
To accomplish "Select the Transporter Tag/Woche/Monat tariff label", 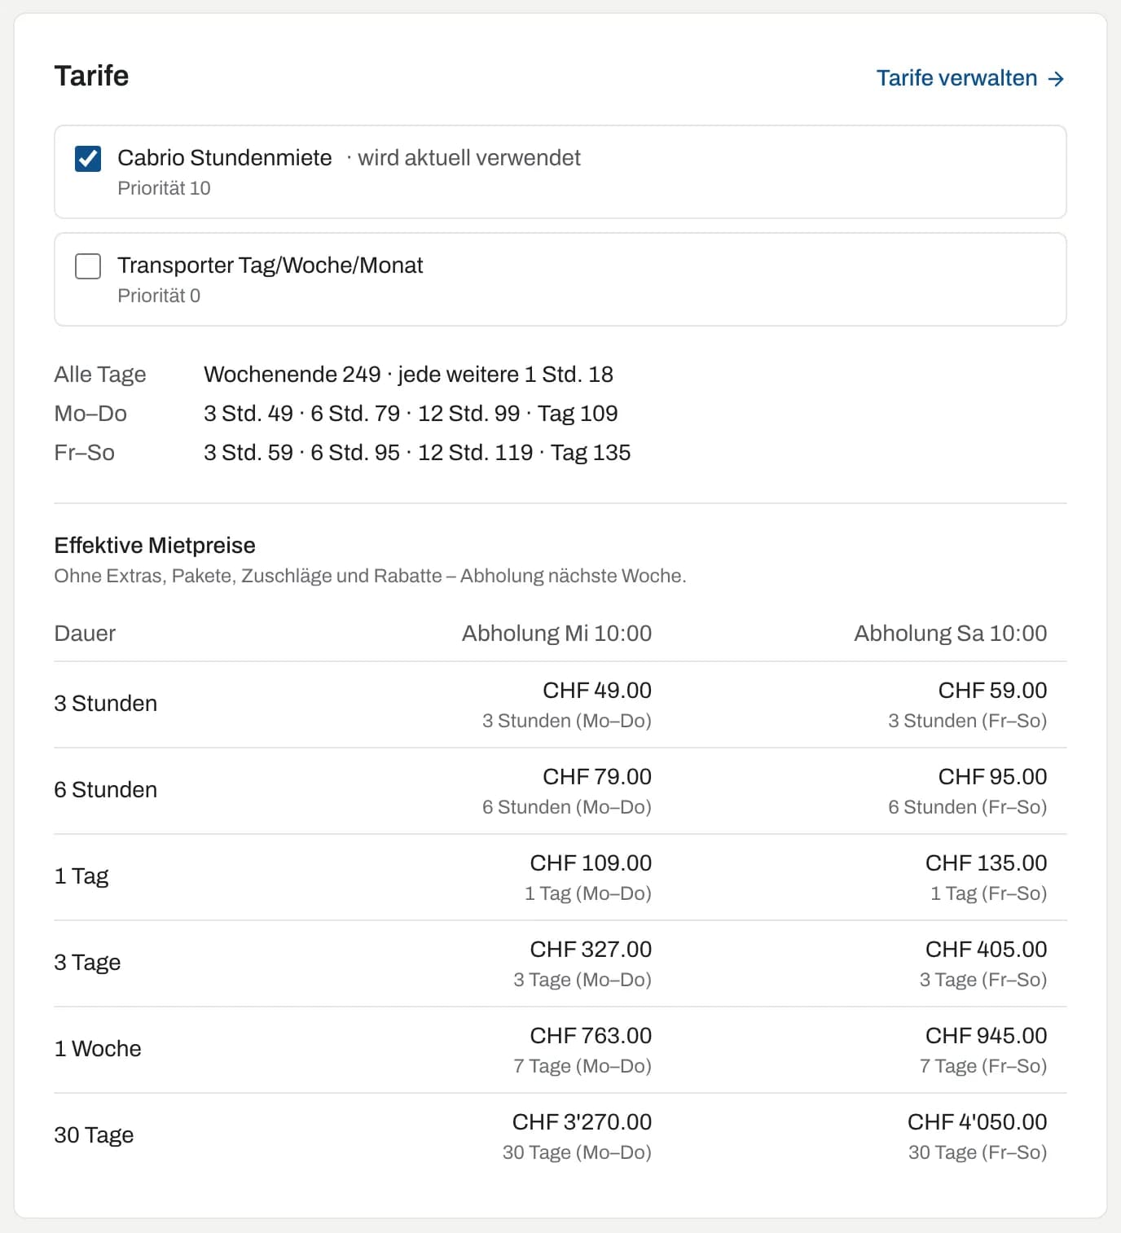I will click(x=270, y=265).
